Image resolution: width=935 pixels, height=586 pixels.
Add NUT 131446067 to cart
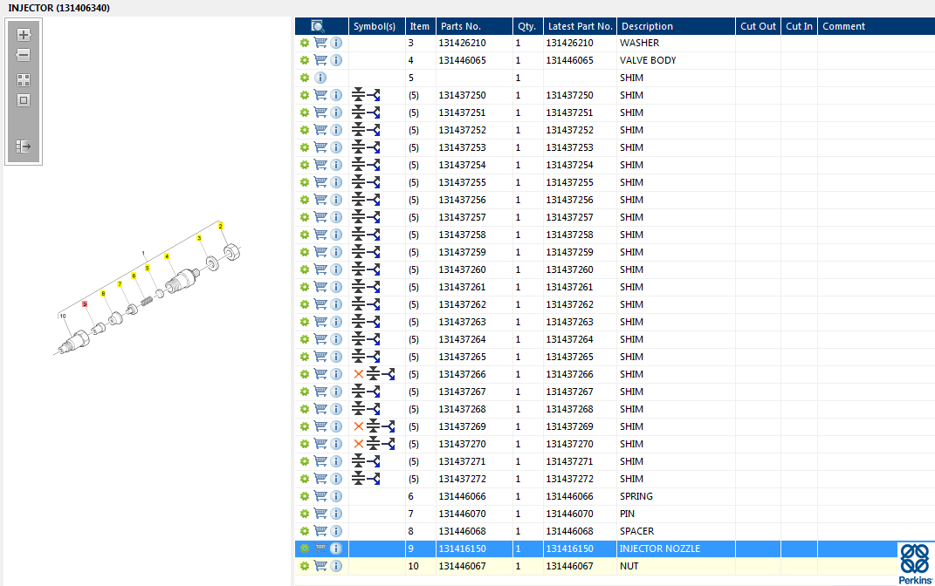[320, 566]
